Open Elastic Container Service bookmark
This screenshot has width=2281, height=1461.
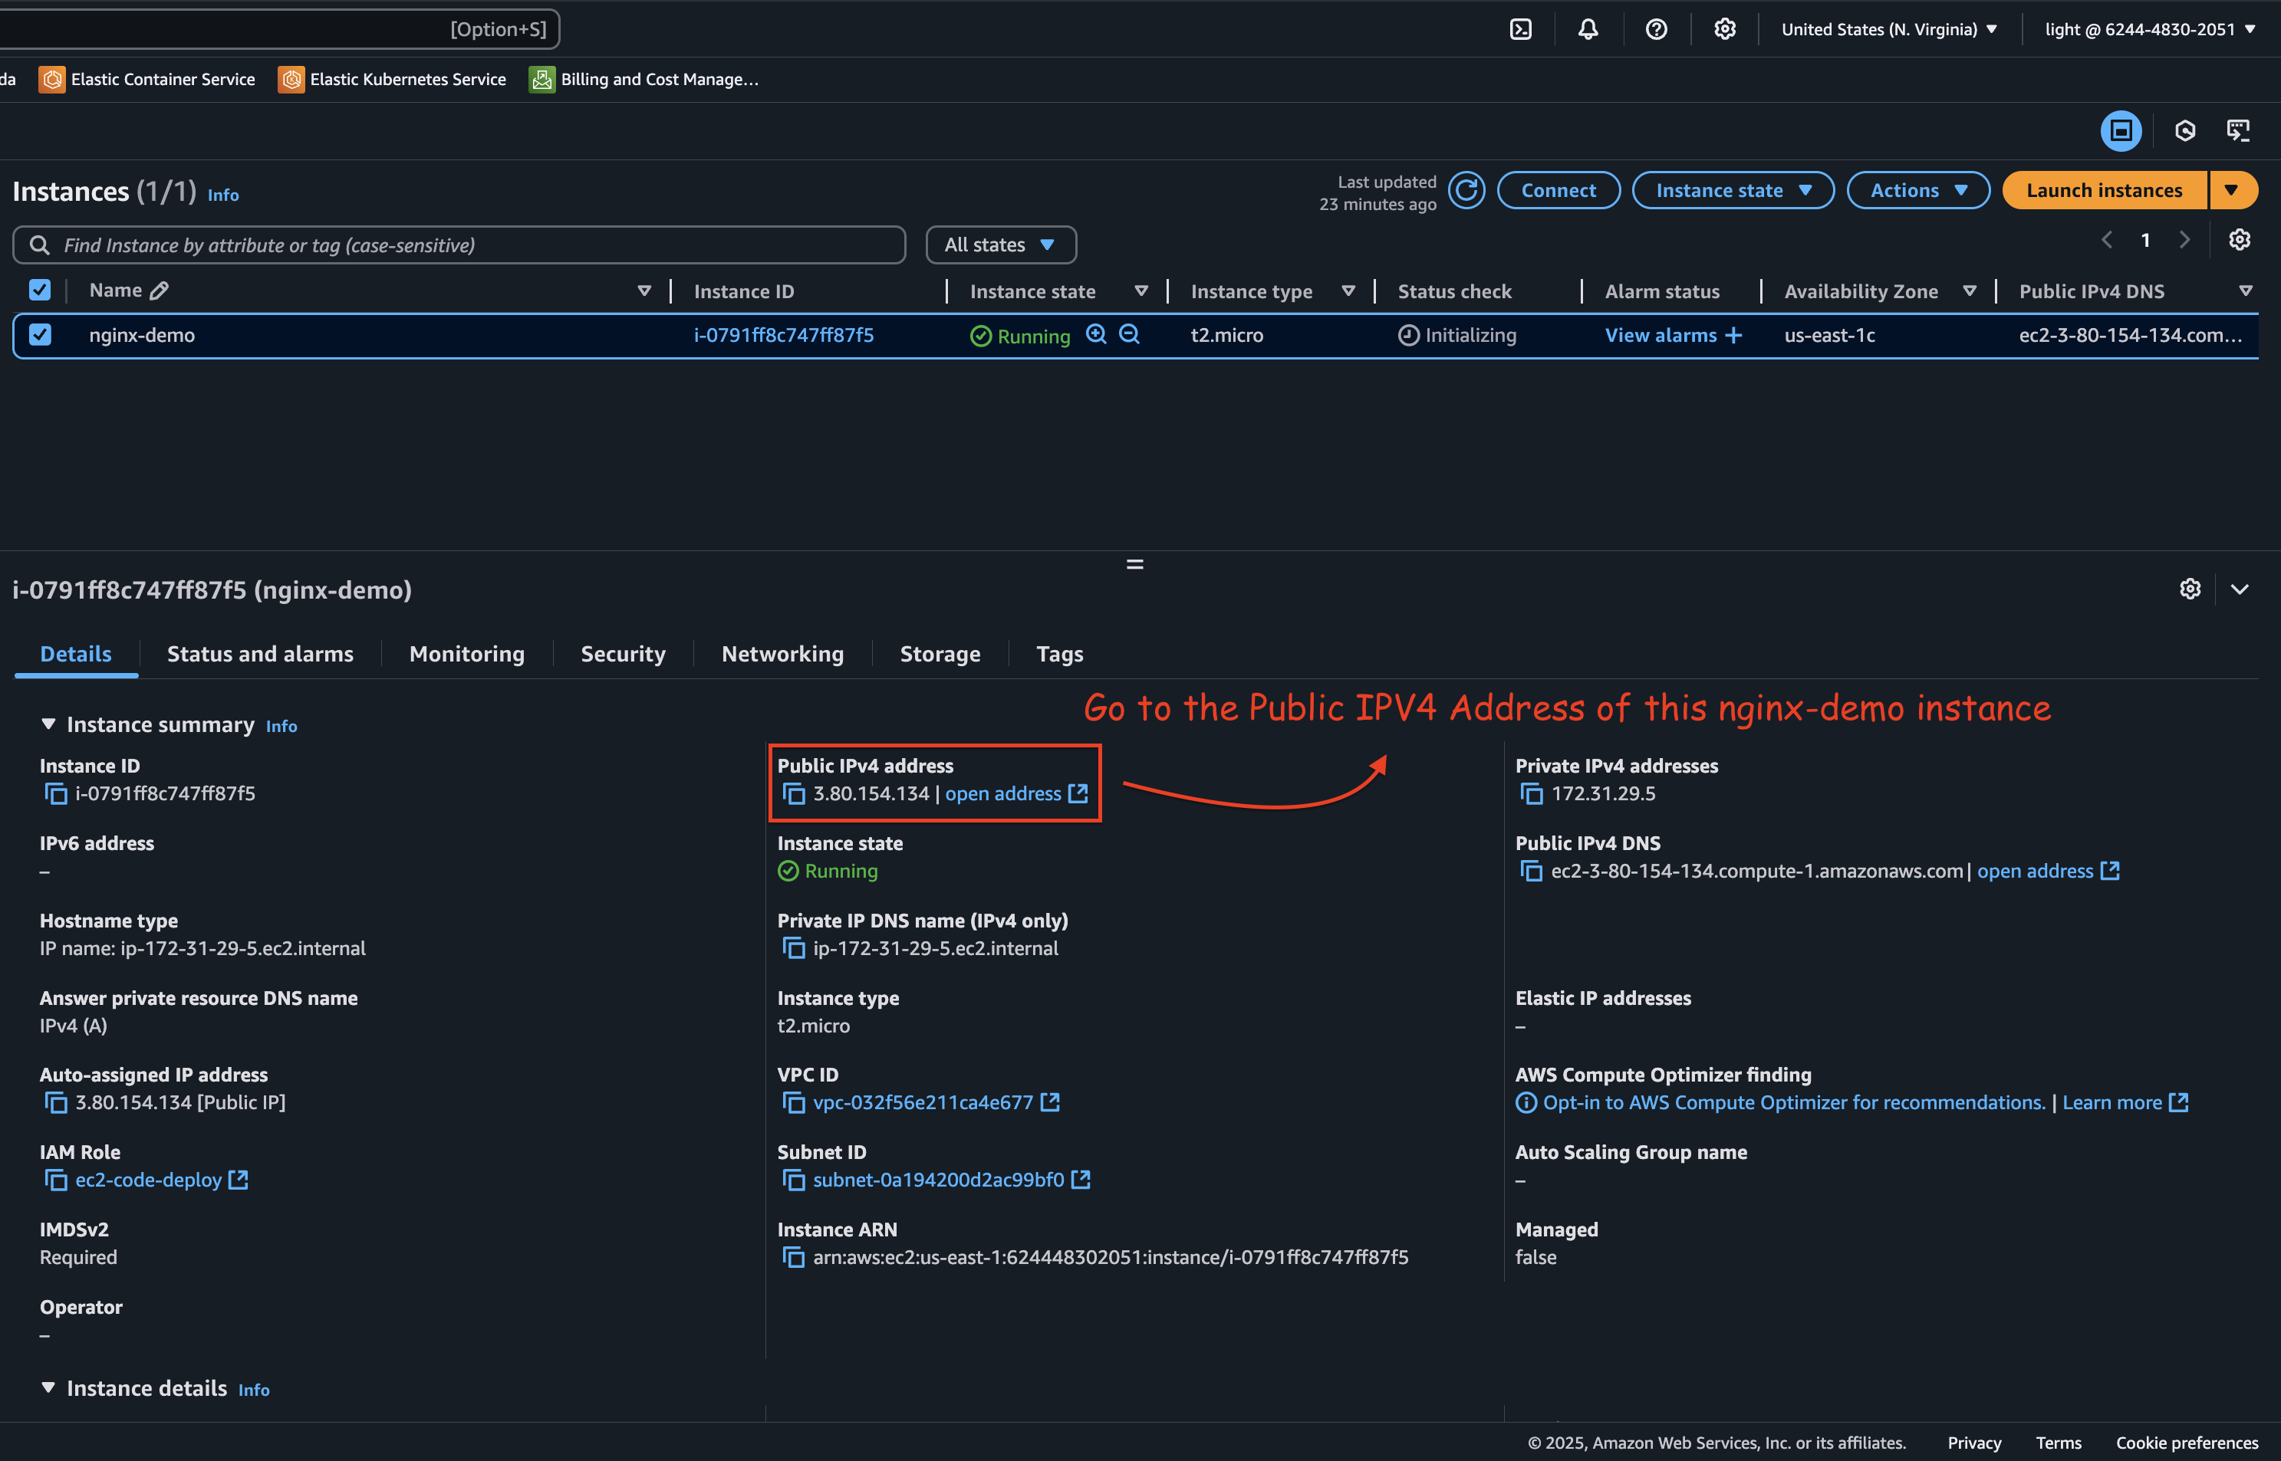[x=147, y=80]
